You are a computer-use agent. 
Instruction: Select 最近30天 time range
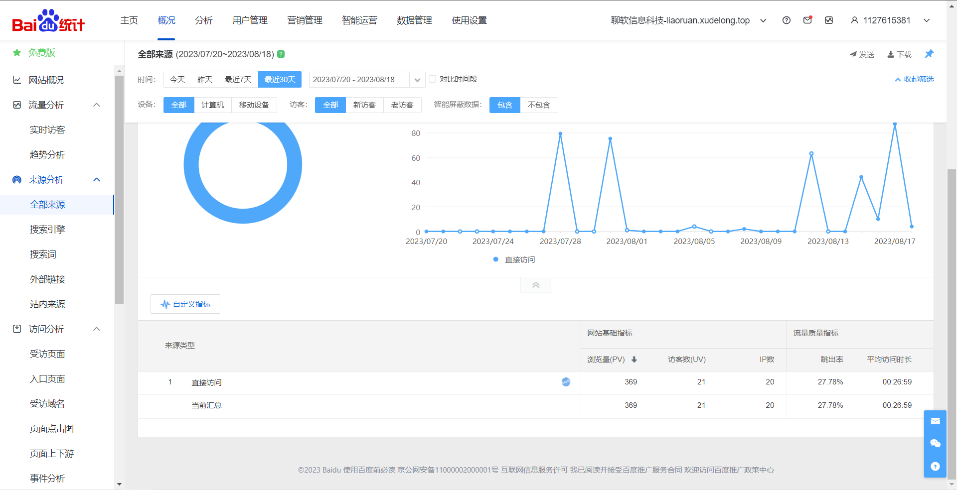(280, 79)
